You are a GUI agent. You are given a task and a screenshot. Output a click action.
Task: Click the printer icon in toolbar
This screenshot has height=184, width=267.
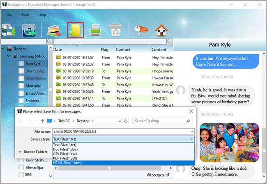point(95,31)
